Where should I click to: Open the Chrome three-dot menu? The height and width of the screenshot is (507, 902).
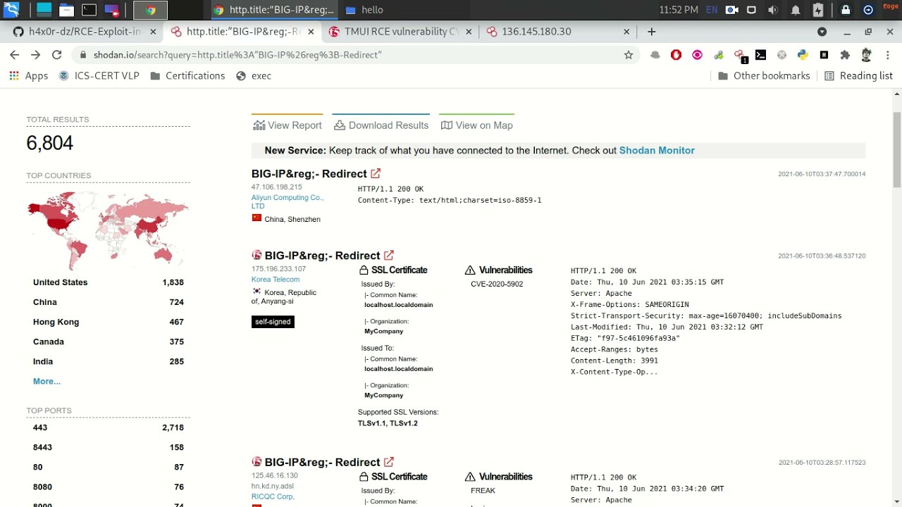pos(887,55)
